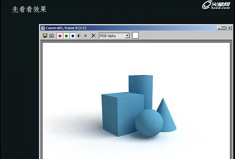Show the alpha channel display
The image size is (235, 159).
[x=79, y=36]
